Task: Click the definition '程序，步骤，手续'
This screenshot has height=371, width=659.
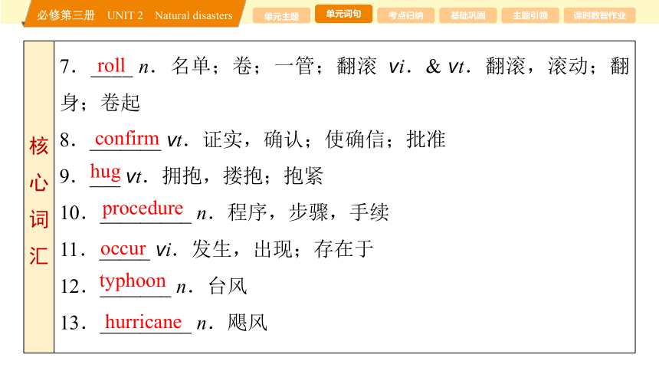Action: tap(309, 212)
